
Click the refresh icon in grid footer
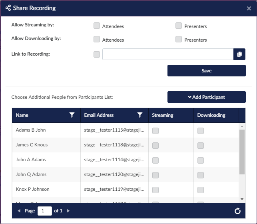(x=237, y=211)
